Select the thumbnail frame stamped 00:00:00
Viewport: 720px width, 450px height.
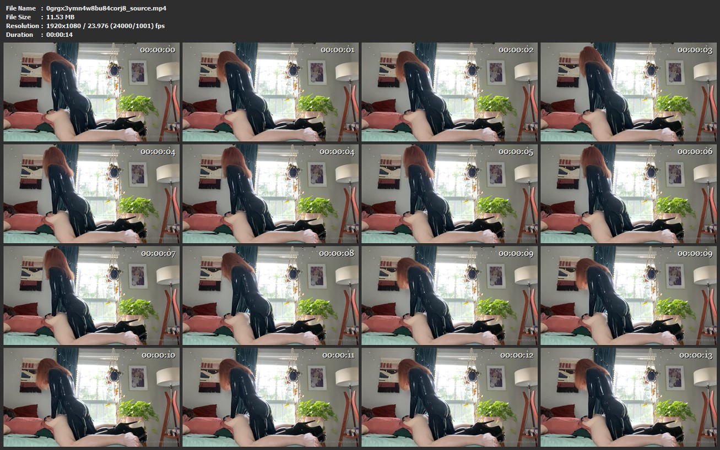pyautogui.click(x=91, y=92)
